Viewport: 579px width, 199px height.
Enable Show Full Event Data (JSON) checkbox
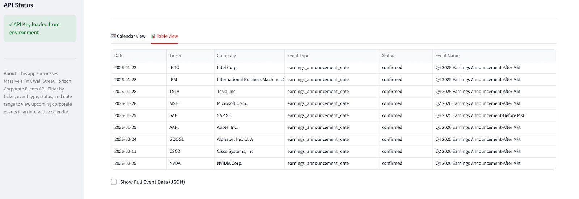pyautogui.click(x=114, y=182)
